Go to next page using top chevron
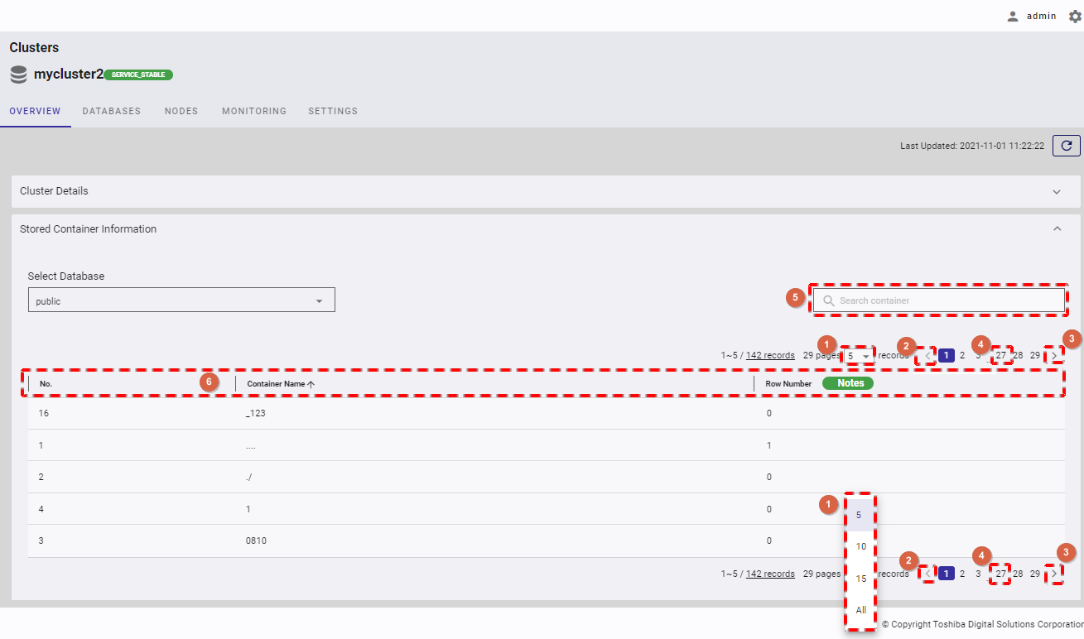 coord(1053,356)
